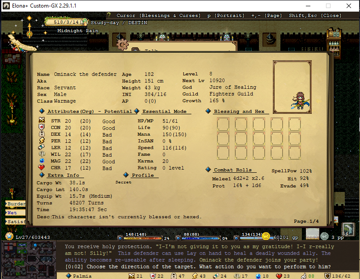Click the Fighters Guild value
Viewport: 360px width, 279px height.
[231, 94]
